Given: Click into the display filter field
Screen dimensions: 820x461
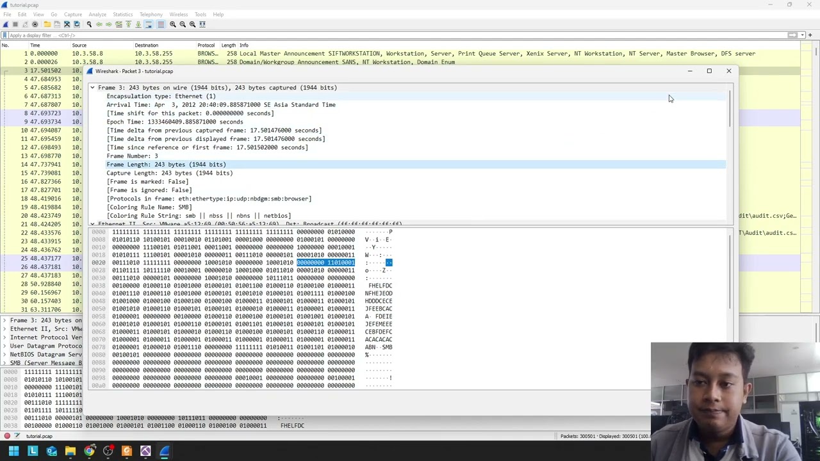Looking at the screenshot, I should click(x=397, y=35).
